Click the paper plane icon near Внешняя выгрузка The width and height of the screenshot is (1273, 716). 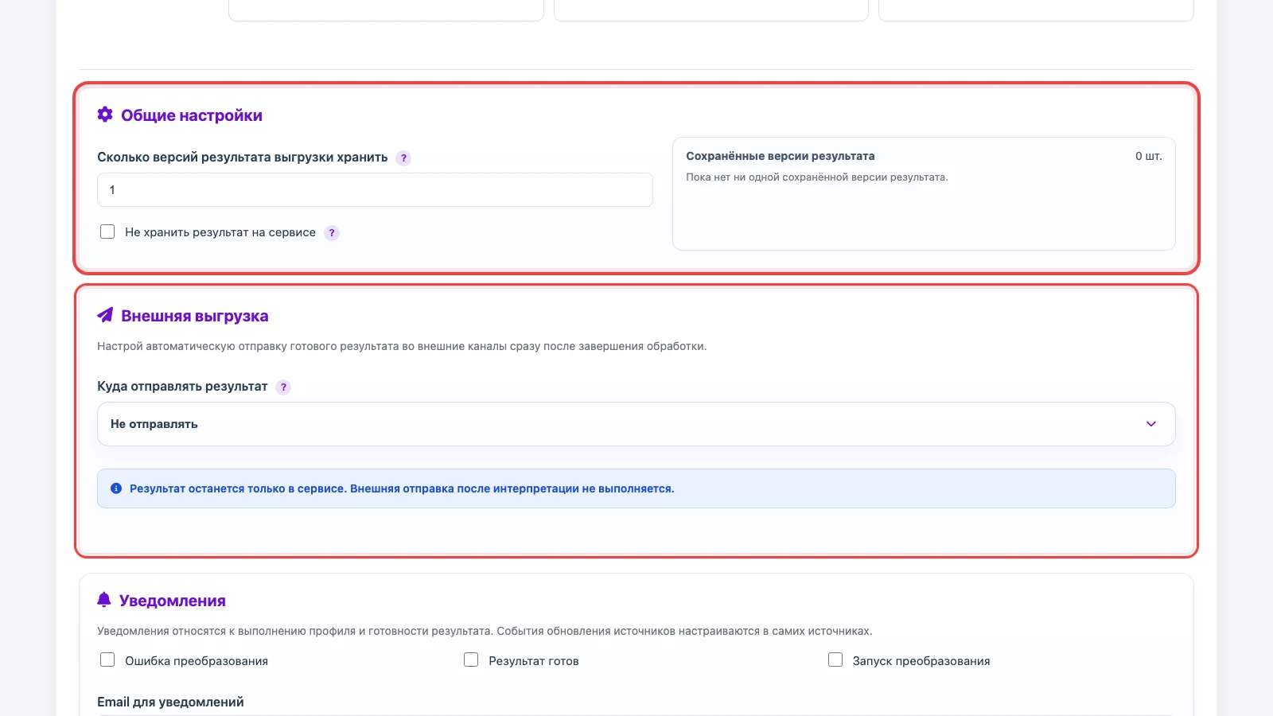click(105, 315)
